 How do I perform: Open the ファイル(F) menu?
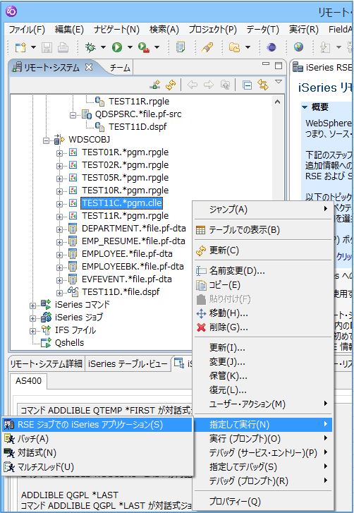pyautogui.click(x=27, y=30)
